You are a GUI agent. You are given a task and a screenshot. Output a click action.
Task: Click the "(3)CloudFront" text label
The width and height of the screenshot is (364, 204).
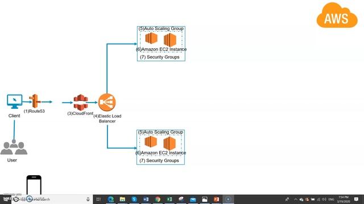(80, 113)
